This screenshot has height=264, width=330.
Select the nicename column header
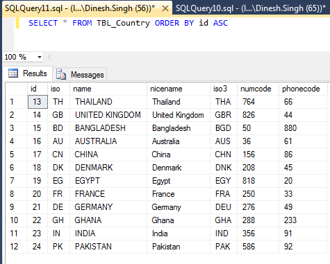click(179, 89)
